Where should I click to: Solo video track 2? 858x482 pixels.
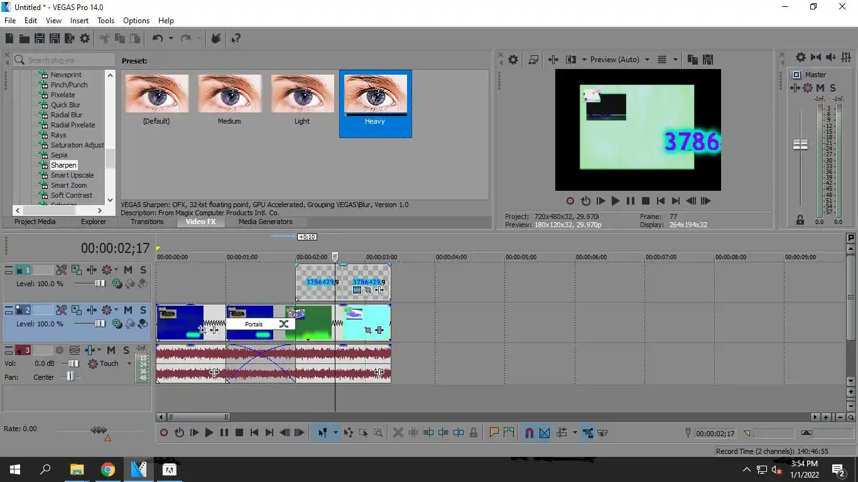click(143, 310)
